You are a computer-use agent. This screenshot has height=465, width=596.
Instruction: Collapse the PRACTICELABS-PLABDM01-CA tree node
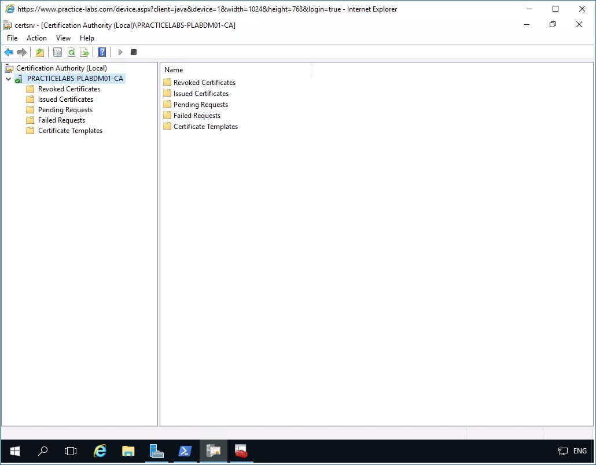(8, 78)
